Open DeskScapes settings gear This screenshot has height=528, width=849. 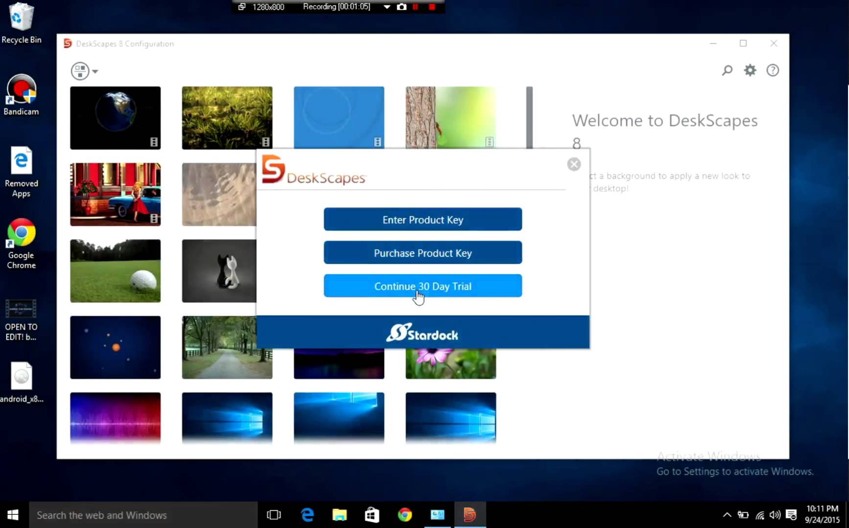tap(750, 70)
